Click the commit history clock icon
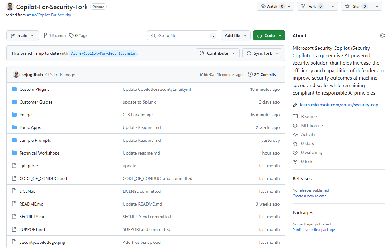The height and width of the screenshot is (250, 387). (250, 74)
